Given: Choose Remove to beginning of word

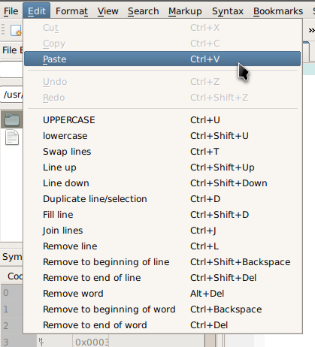Looking at the screenshot, I should pyautogui.click(x=162, y=309).
